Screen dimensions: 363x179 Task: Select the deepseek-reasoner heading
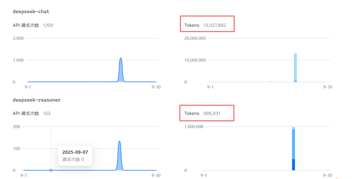(x=36, y=100)
